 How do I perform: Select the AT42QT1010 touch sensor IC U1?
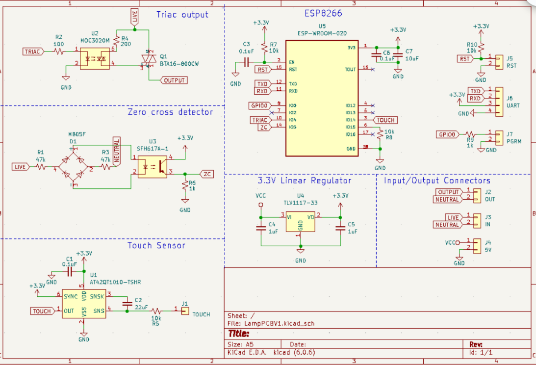tap(84, 303)
